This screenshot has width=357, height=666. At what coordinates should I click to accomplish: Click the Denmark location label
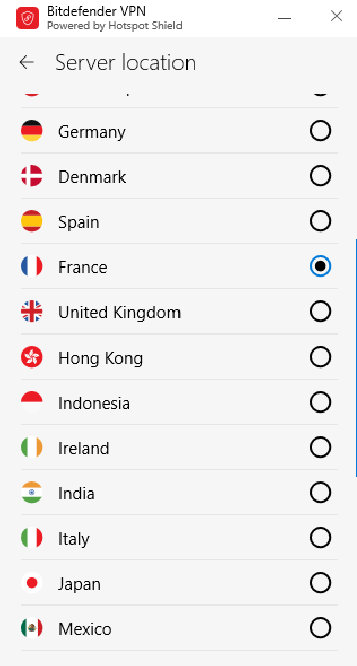(x=92, y=177)
